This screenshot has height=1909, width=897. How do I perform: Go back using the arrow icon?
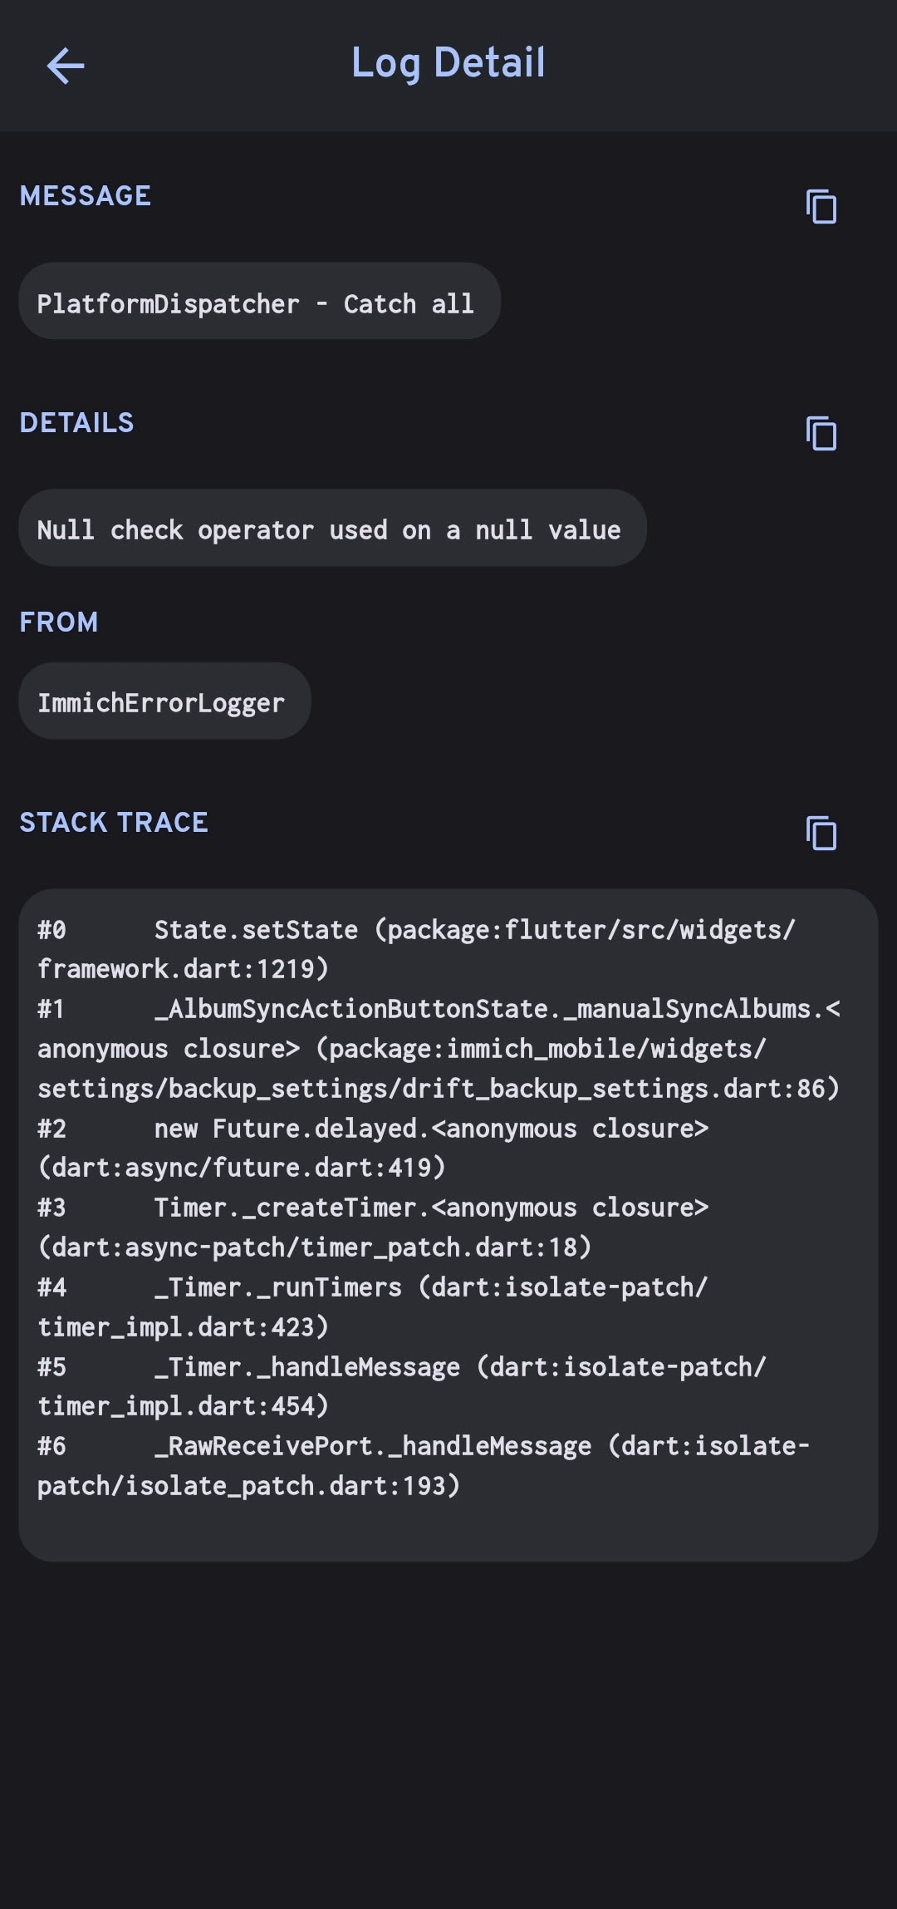point(66,66)
